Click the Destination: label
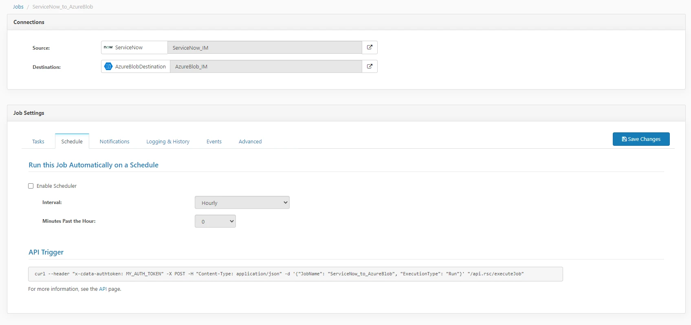The width and height of the screenshot is (691, 325). click(46, 67)
